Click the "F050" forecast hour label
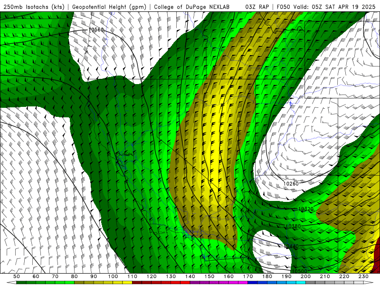Image resolution: width=380 pixels, height=285 pixels. pos(283,7)
